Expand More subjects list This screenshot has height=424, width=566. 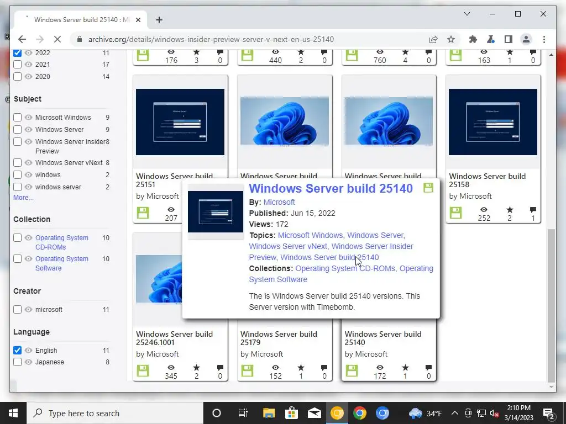(23, 198)
